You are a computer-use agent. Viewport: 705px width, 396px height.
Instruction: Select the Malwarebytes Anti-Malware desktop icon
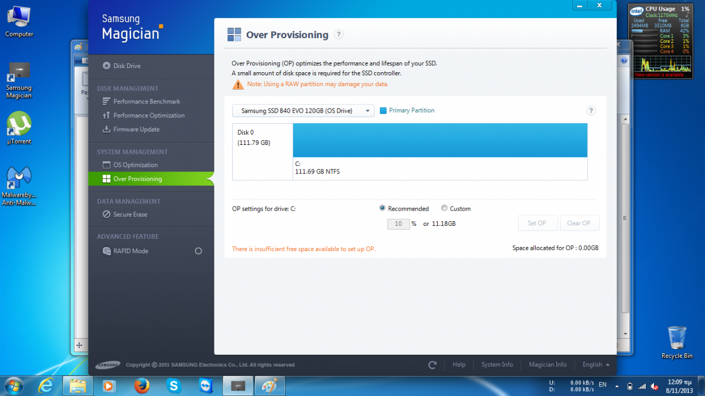pyautogui.click(x=19, y=187)
